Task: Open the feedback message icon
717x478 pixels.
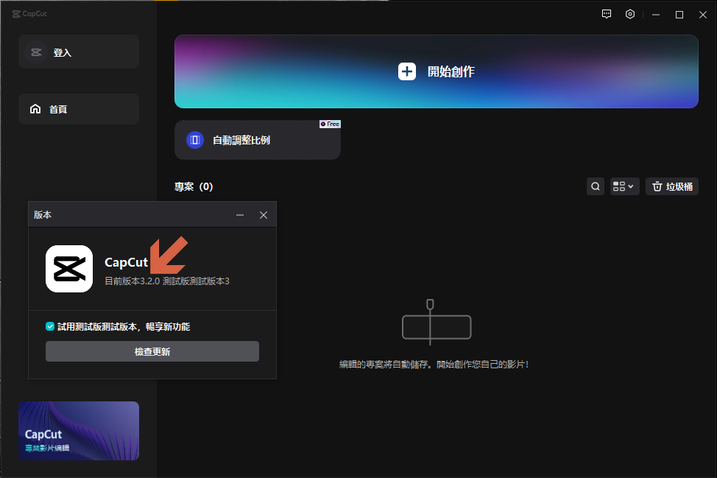Action: tap(607, 14)
